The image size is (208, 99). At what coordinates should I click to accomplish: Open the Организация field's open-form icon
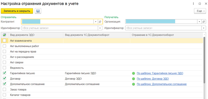point(204,22)
